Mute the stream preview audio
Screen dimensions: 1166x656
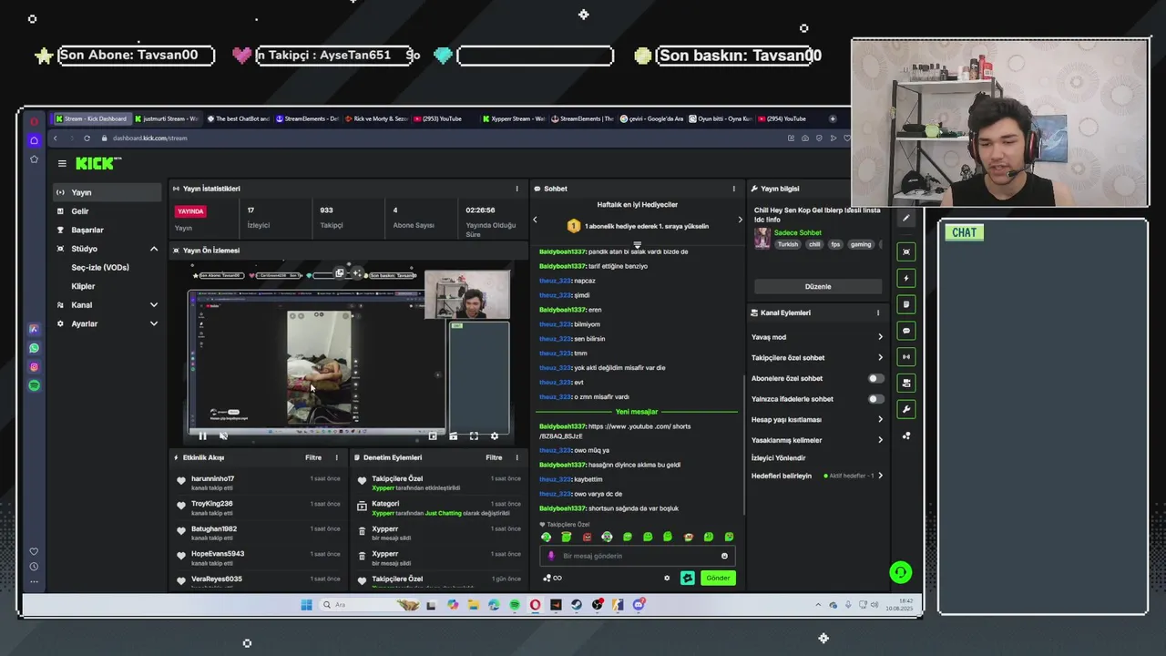(223, 436)
